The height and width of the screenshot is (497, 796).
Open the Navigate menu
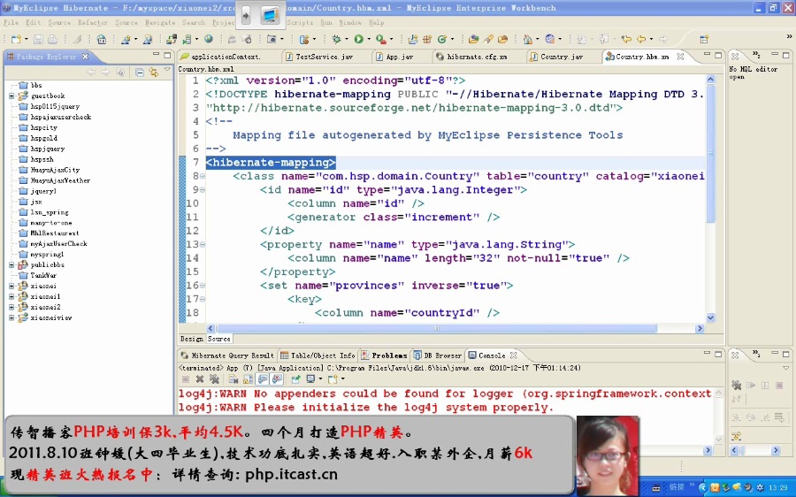160,22
